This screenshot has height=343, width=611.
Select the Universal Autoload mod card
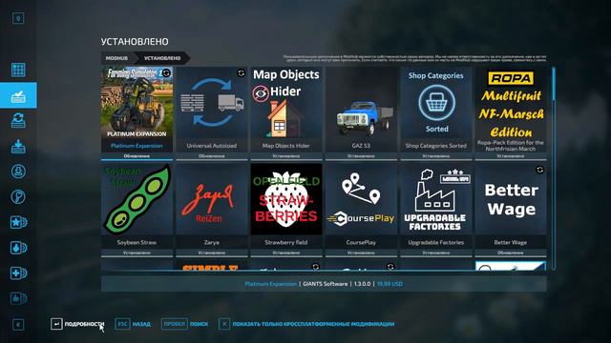coord(212,113)
